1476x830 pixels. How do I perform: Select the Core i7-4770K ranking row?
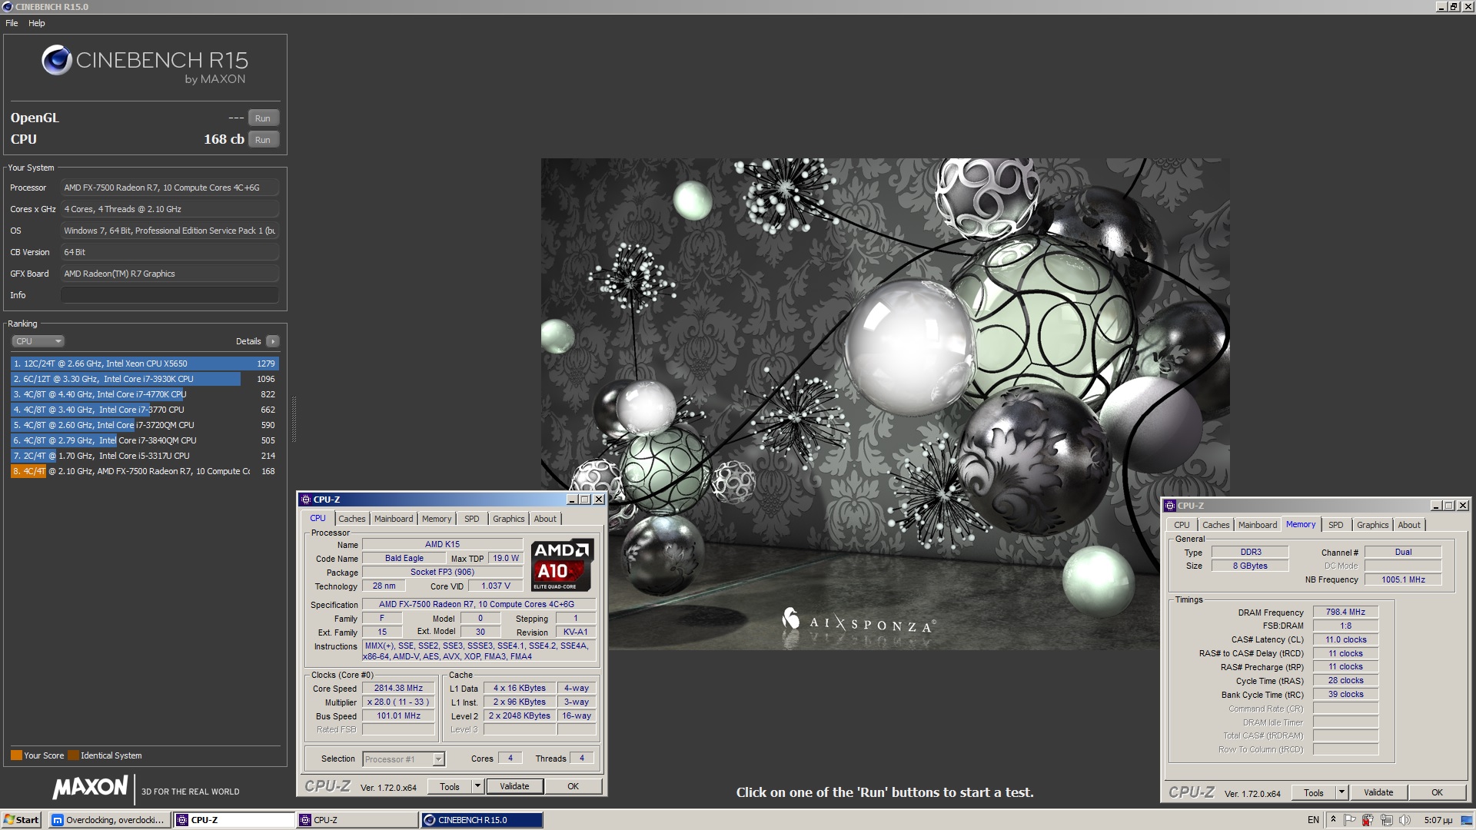pyautogui.click(x=145, y=394)
